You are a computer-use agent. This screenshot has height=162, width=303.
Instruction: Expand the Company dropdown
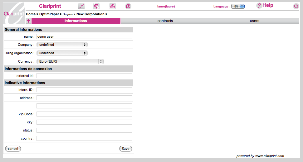click(x=62, y=45)
